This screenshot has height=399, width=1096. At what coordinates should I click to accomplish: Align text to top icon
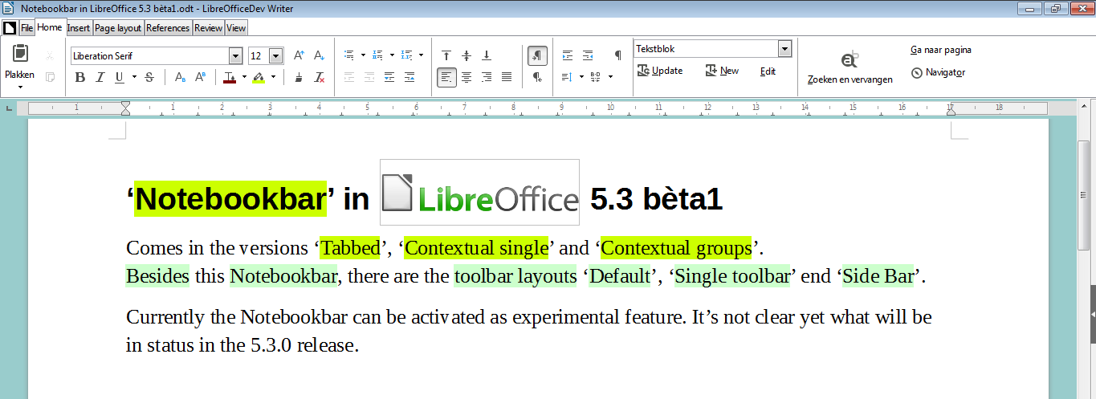point(446,55)
